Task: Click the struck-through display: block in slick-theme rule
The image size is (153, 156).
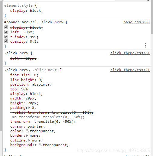Action: [27, 94]
